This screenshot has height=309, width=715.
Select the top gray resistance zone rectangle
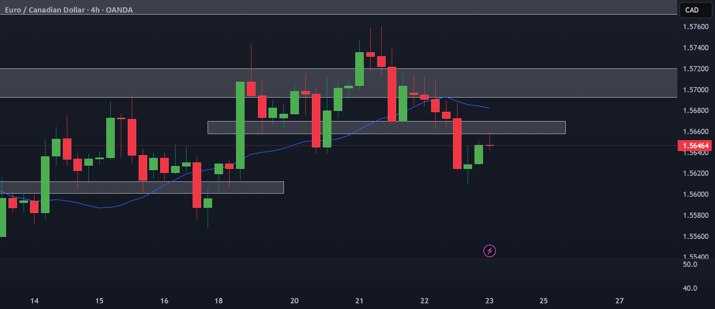pyautogui.click(x=339, y=83)
